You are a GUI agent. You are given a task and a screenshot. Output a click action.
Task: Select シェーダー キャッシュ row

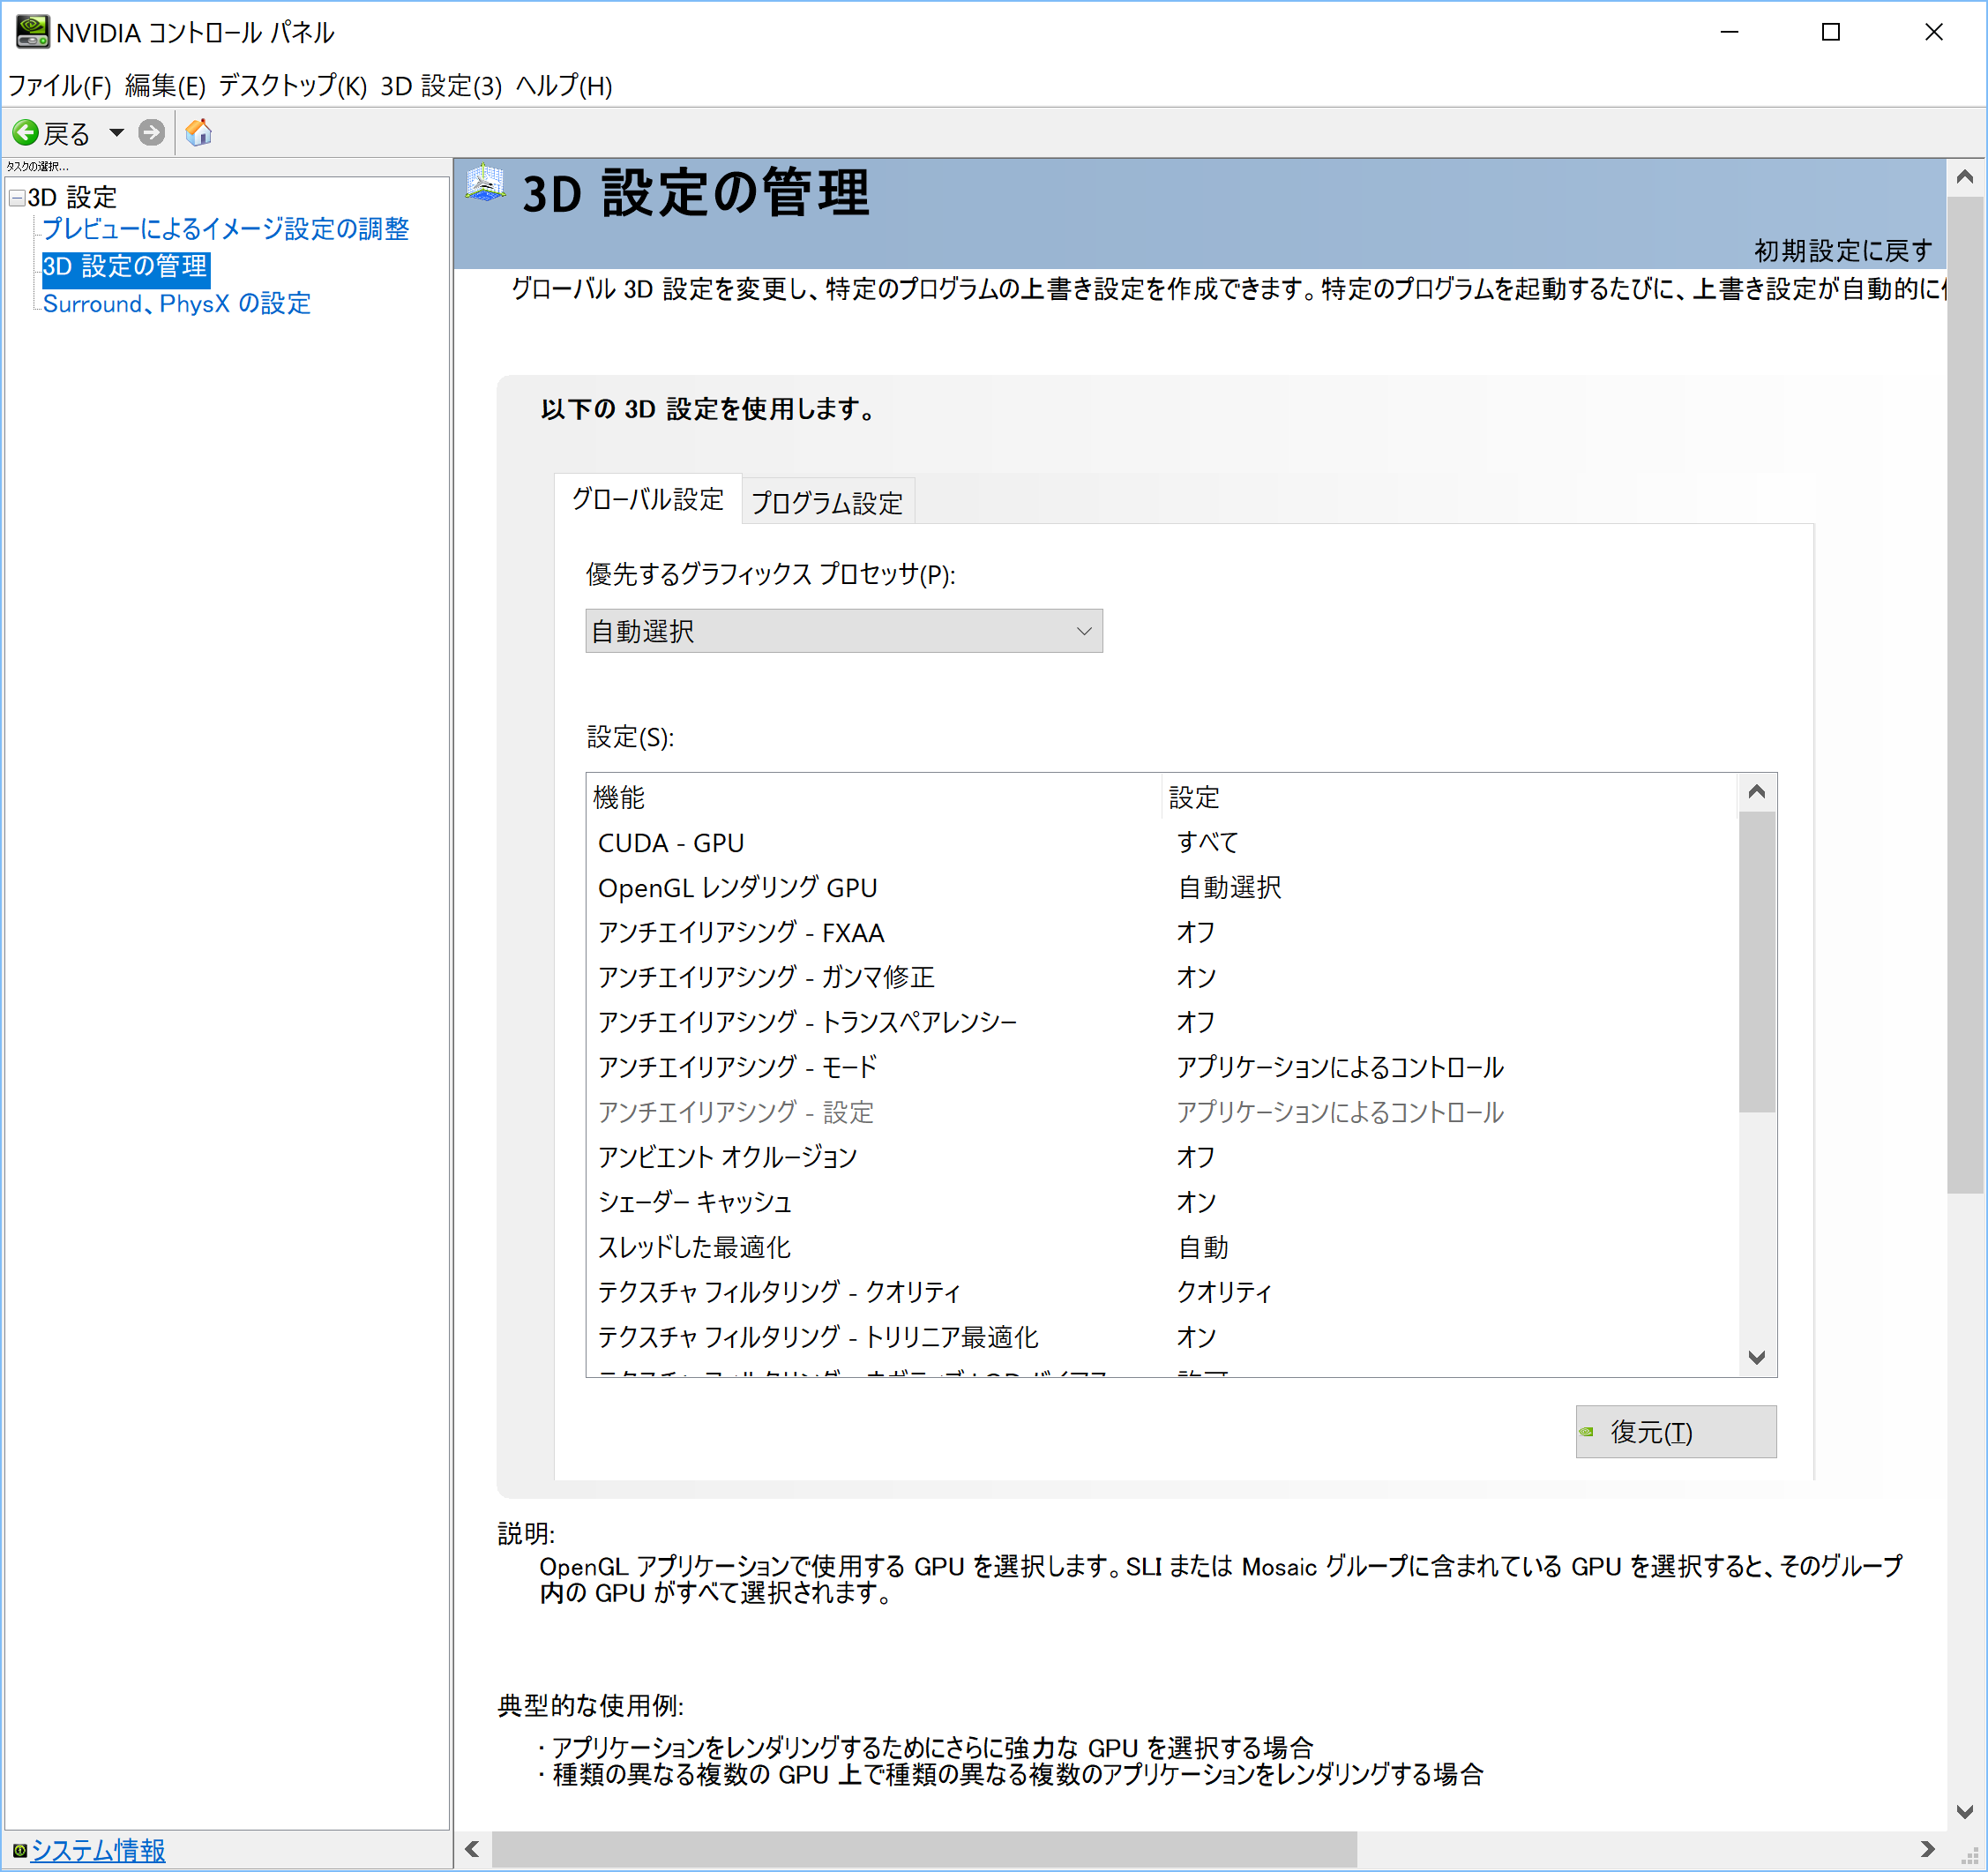coord(1162,1202)
